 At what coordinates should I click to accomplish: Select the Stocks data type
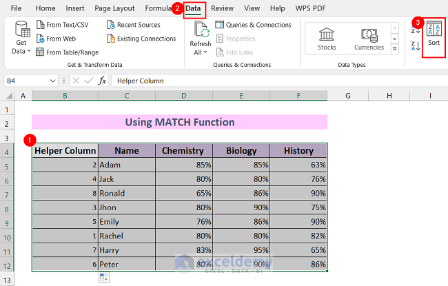tap(327, 38)
